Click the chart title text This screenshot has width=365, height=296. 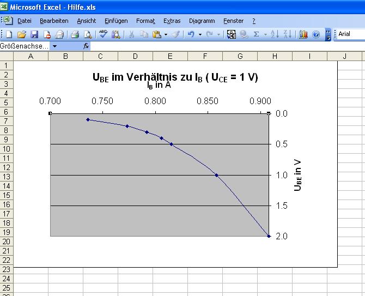coord(175,77)
